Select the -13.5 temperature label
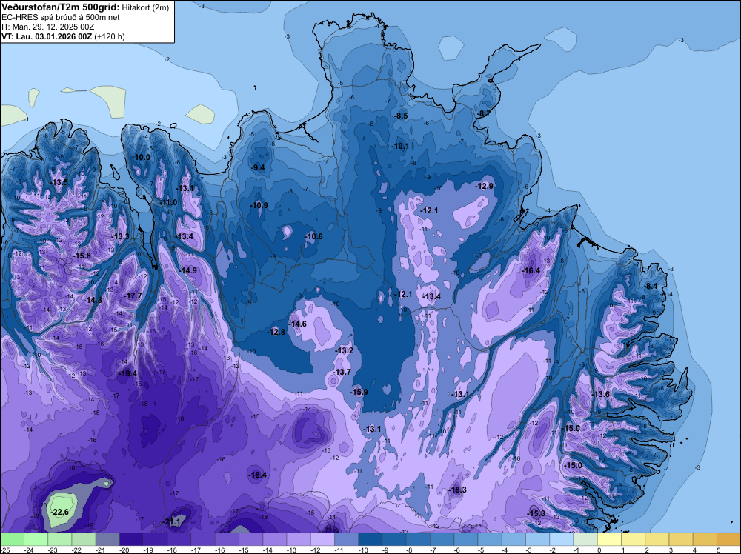 [59, 182]
